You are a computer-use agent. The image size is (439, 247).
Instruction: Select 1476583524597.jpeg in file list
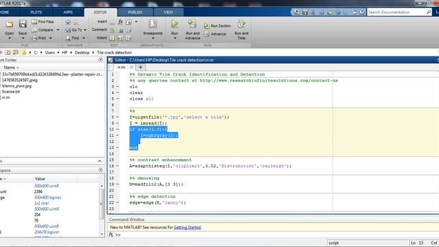[20, 80]
